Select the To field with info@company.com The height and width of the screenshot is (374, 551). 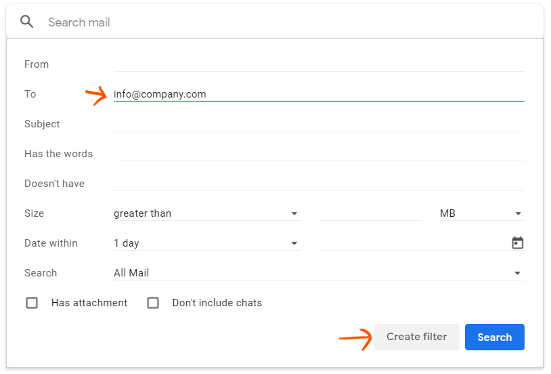pyautogui.click(x=318, y=94)
